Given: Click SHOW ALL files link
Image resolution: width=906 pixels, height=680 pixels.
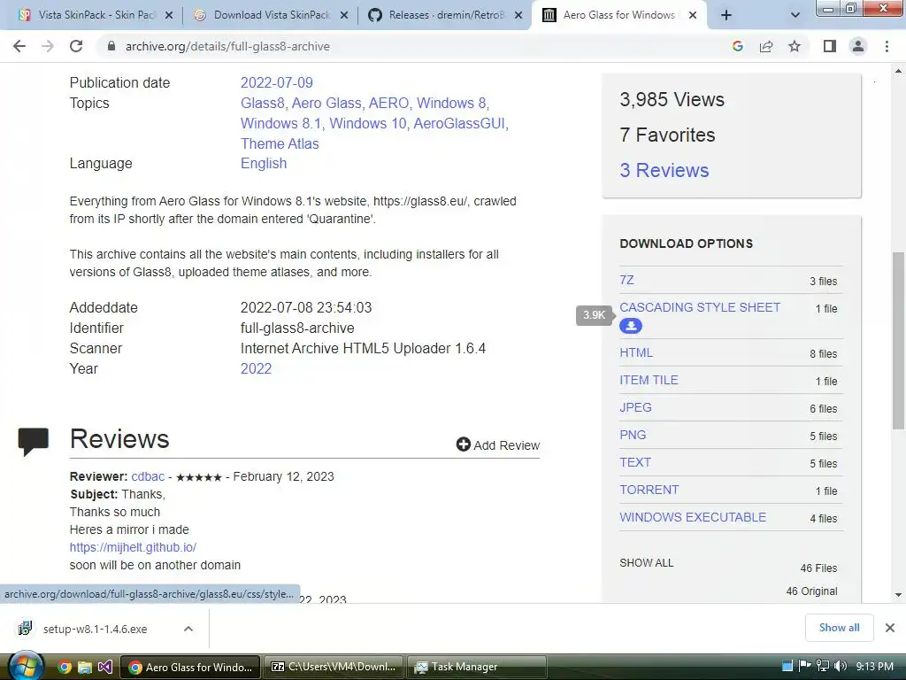Looking at the screenshot, I should point(647,562).
